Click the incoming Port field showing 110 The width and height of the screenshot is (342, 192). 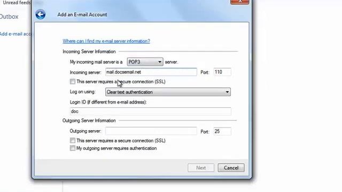point(222,72)
